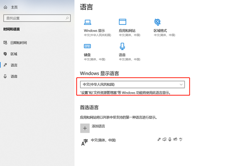Open the Windows 显示语言 dropdown
The height and width of the screenshot is (166, 249).
point(132,85)
